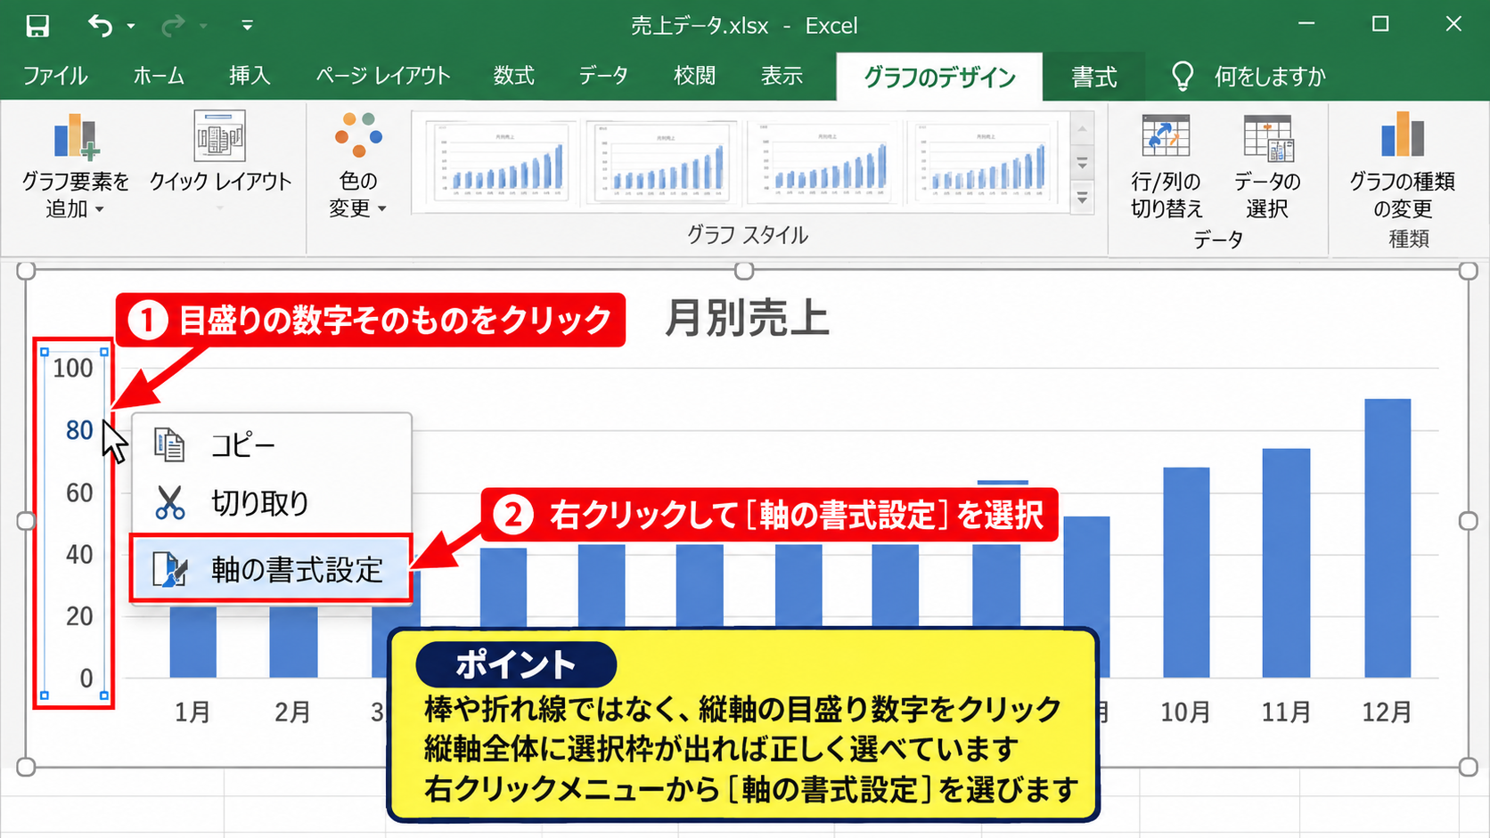The height and width of the screenshot is (838, 1490).
Task: Click the Save disk icon
Action: 37,26
